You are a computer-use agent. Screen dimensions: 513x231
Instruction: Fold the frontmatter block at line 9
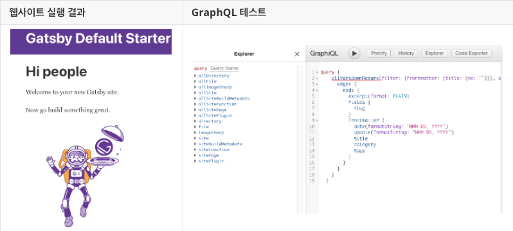(317, 121)
